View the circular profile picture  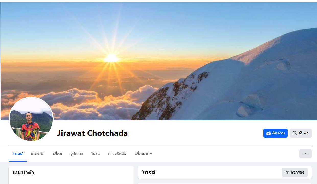coord(31,119)
